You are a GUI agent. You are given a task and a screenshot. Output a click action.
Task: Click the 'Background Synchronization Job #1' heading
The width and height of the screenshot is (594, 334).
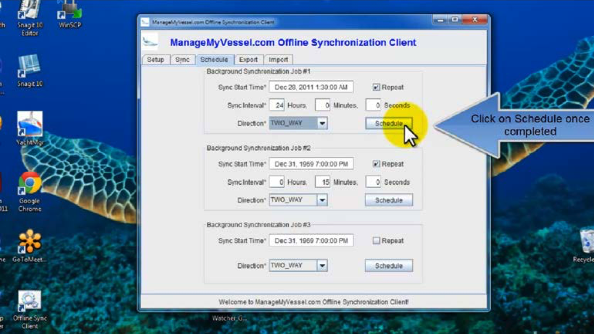point(259,71)
